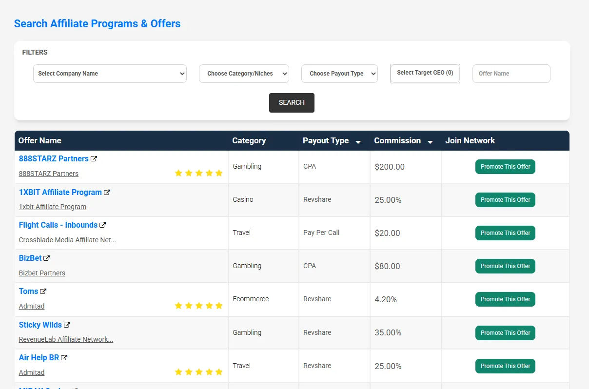Select the 35.00% commission cell
This screenshot has width=589, height=389.
406,333
